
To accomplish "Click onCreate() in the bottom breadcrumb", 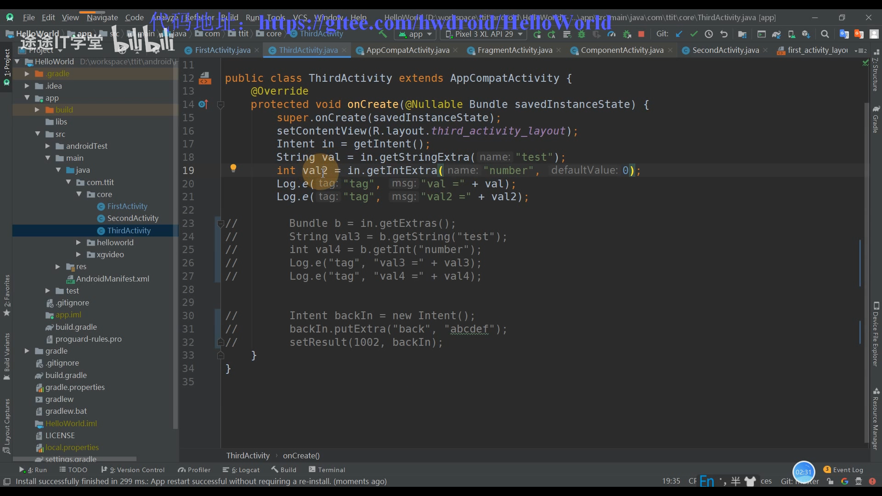I will point(301,456).
